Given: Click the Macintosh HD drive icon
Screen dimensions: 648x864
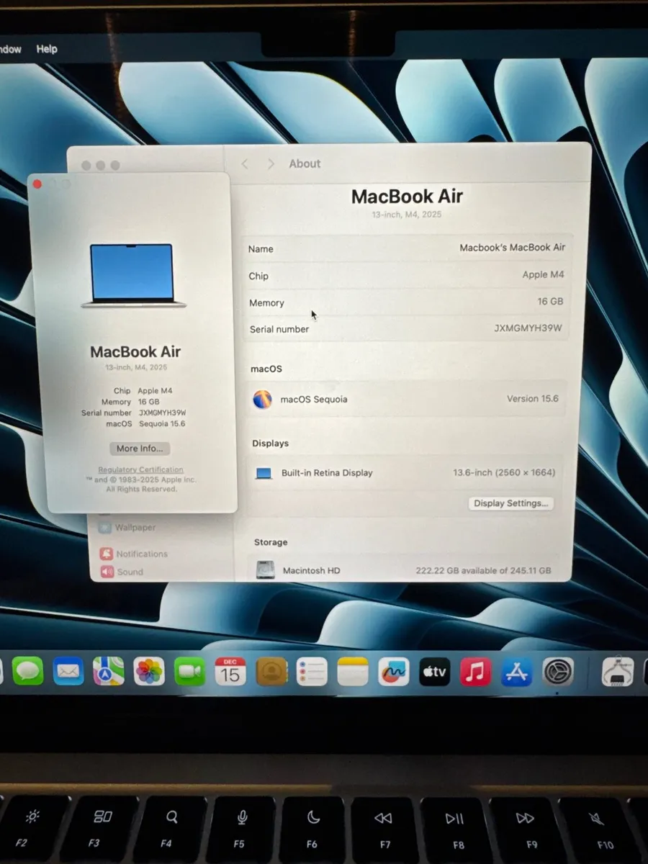Looking at the screenshot, I should 266,570.
